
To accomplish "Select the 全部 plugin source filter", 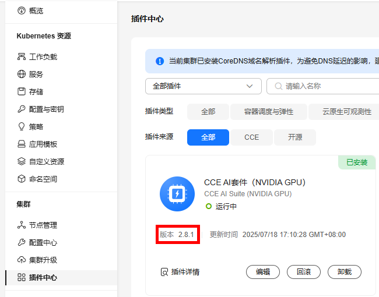I will click(x=208, y=137).
